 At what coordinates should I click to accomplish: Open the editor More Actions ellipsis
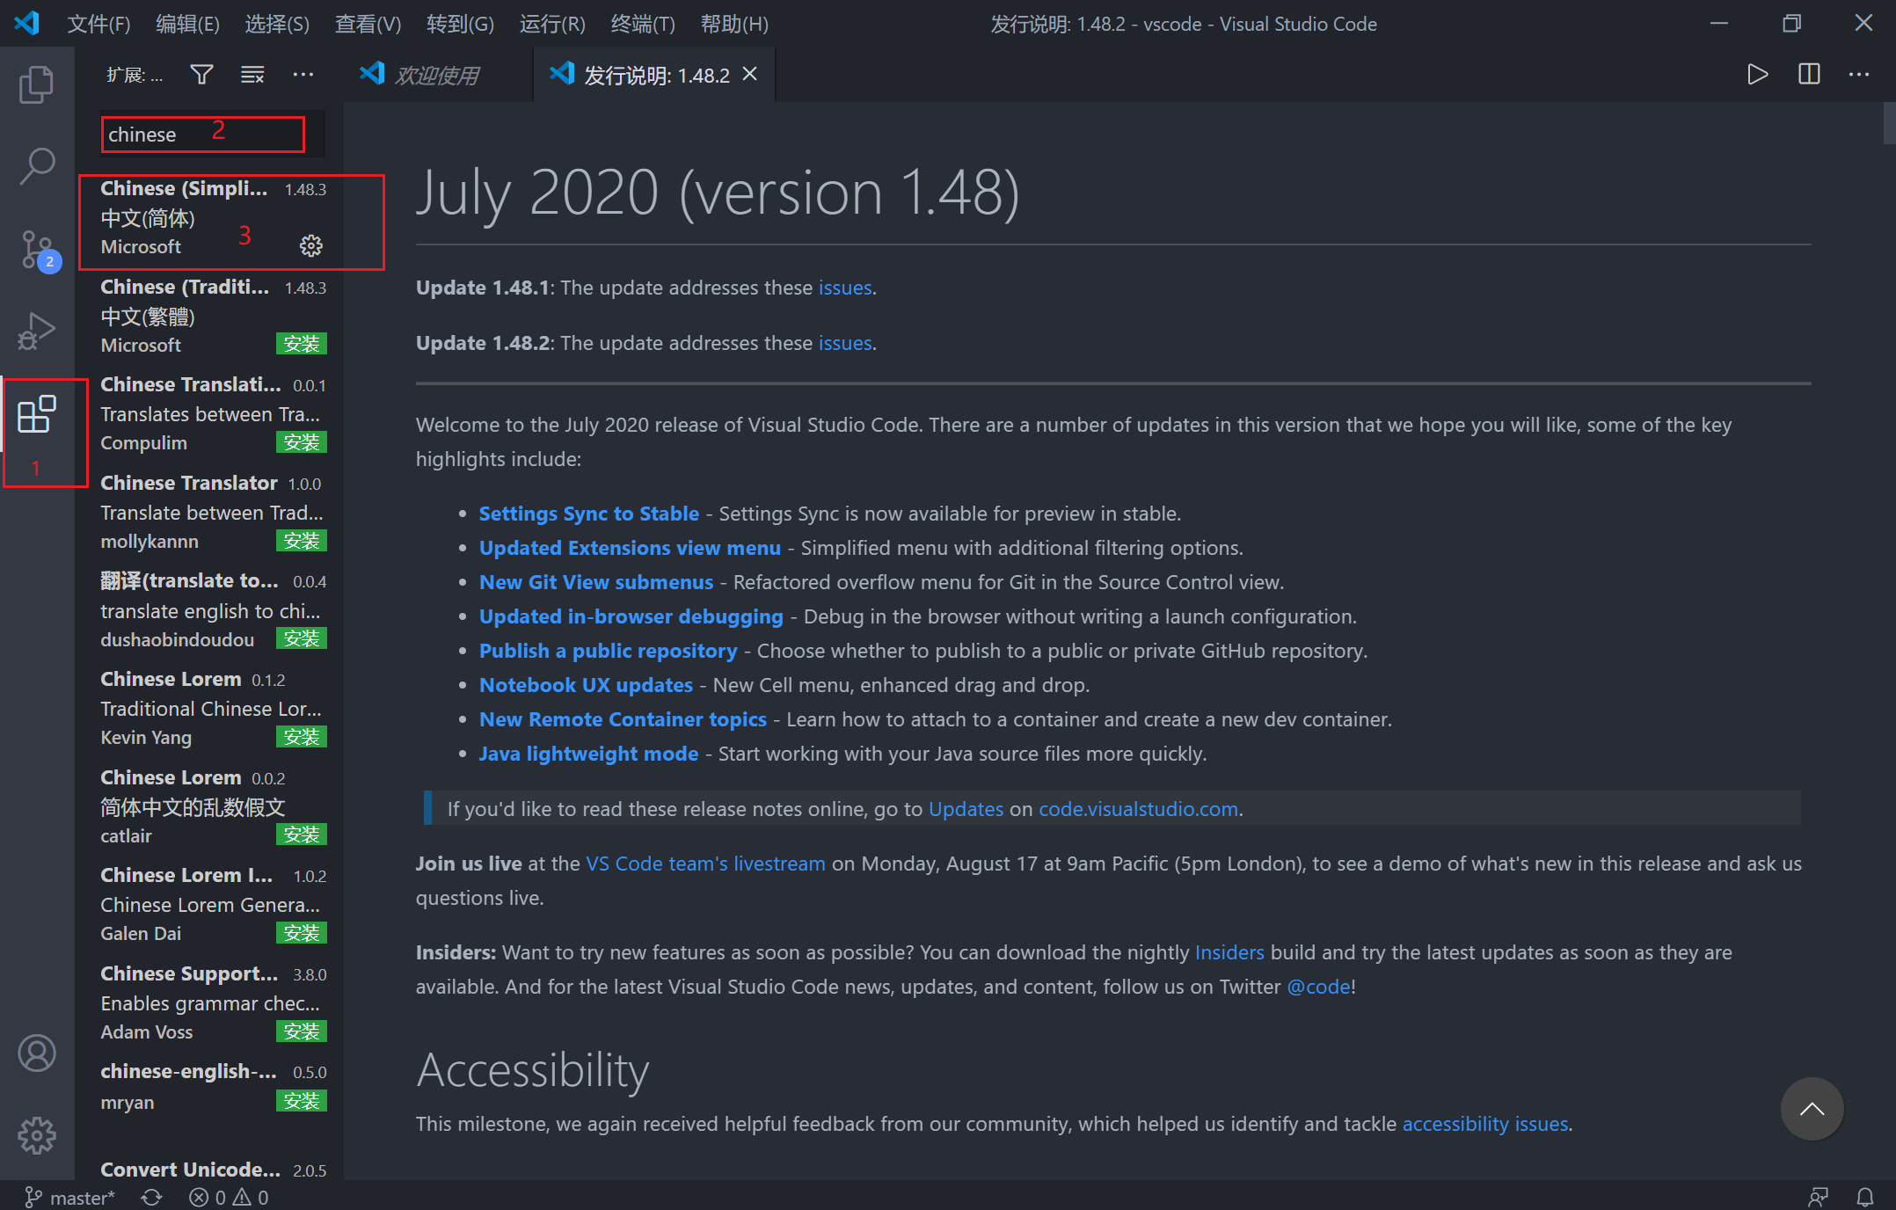pos(1859,75)
